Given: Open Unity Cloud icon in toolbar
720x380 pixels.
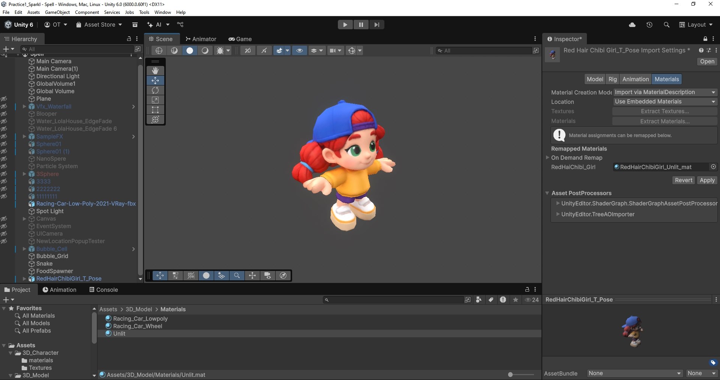Looking at the screenshot, I should (x=632, y=25).
